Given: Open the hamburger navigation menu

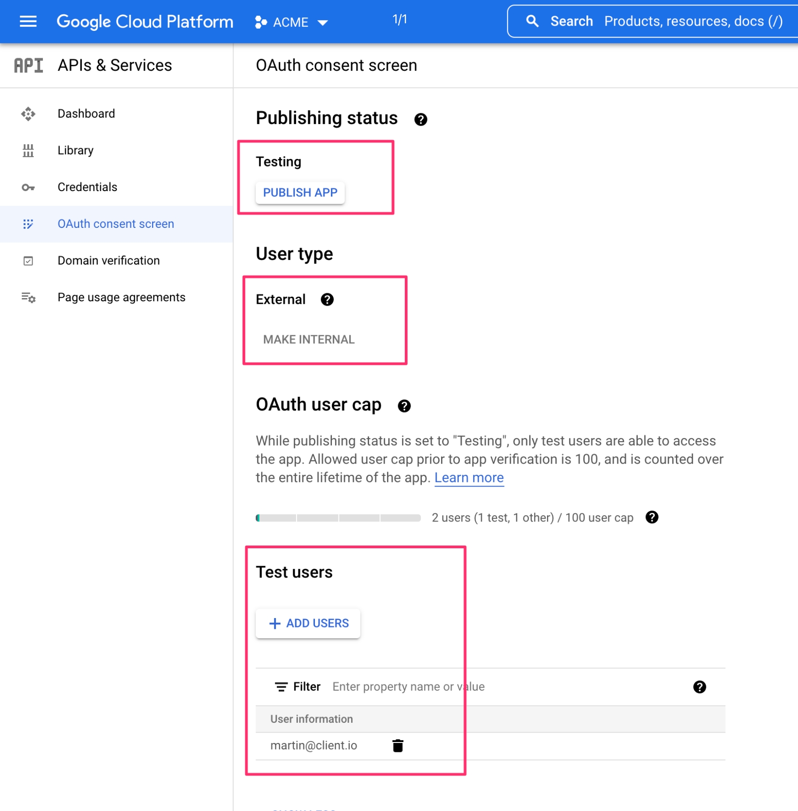Looking at the screenshot, I should coord(28,21).
